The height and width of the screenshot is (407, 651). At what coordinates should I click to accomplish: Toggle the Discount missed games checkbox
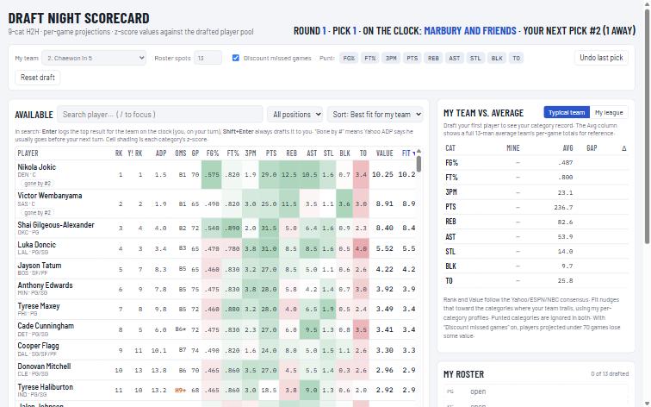click(236, 58)
